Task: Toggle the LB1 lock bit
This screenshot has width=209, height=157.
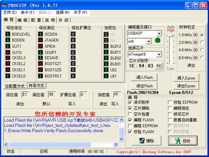Action: point(106,76)
